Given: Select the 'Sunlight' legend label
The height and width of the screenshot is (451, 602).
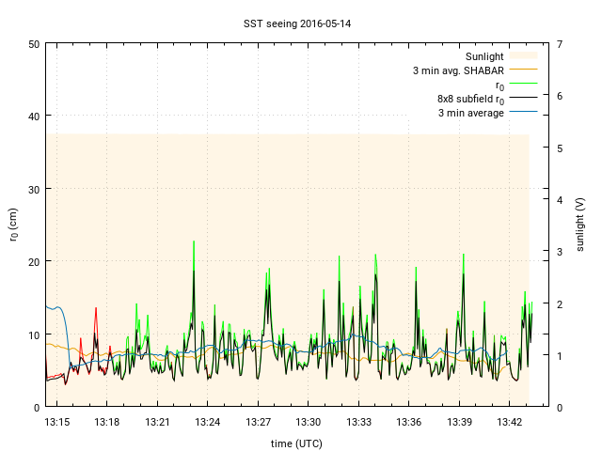Looking at the screenshot, I should click(x=484, y=56).
